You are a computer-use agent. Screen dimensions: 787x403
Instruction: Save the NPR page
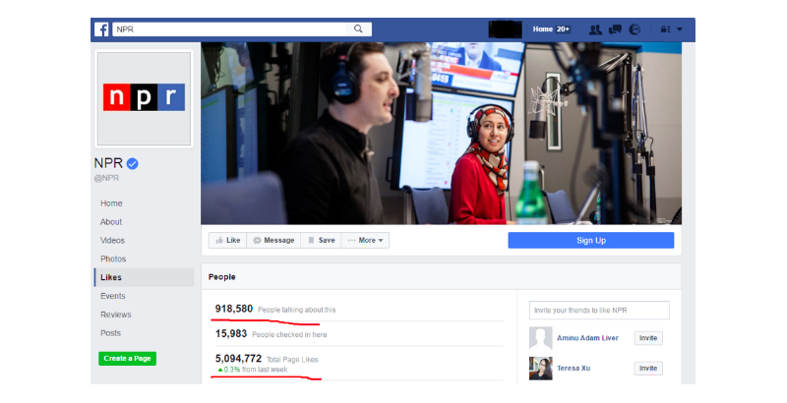(x=322, y=241)
